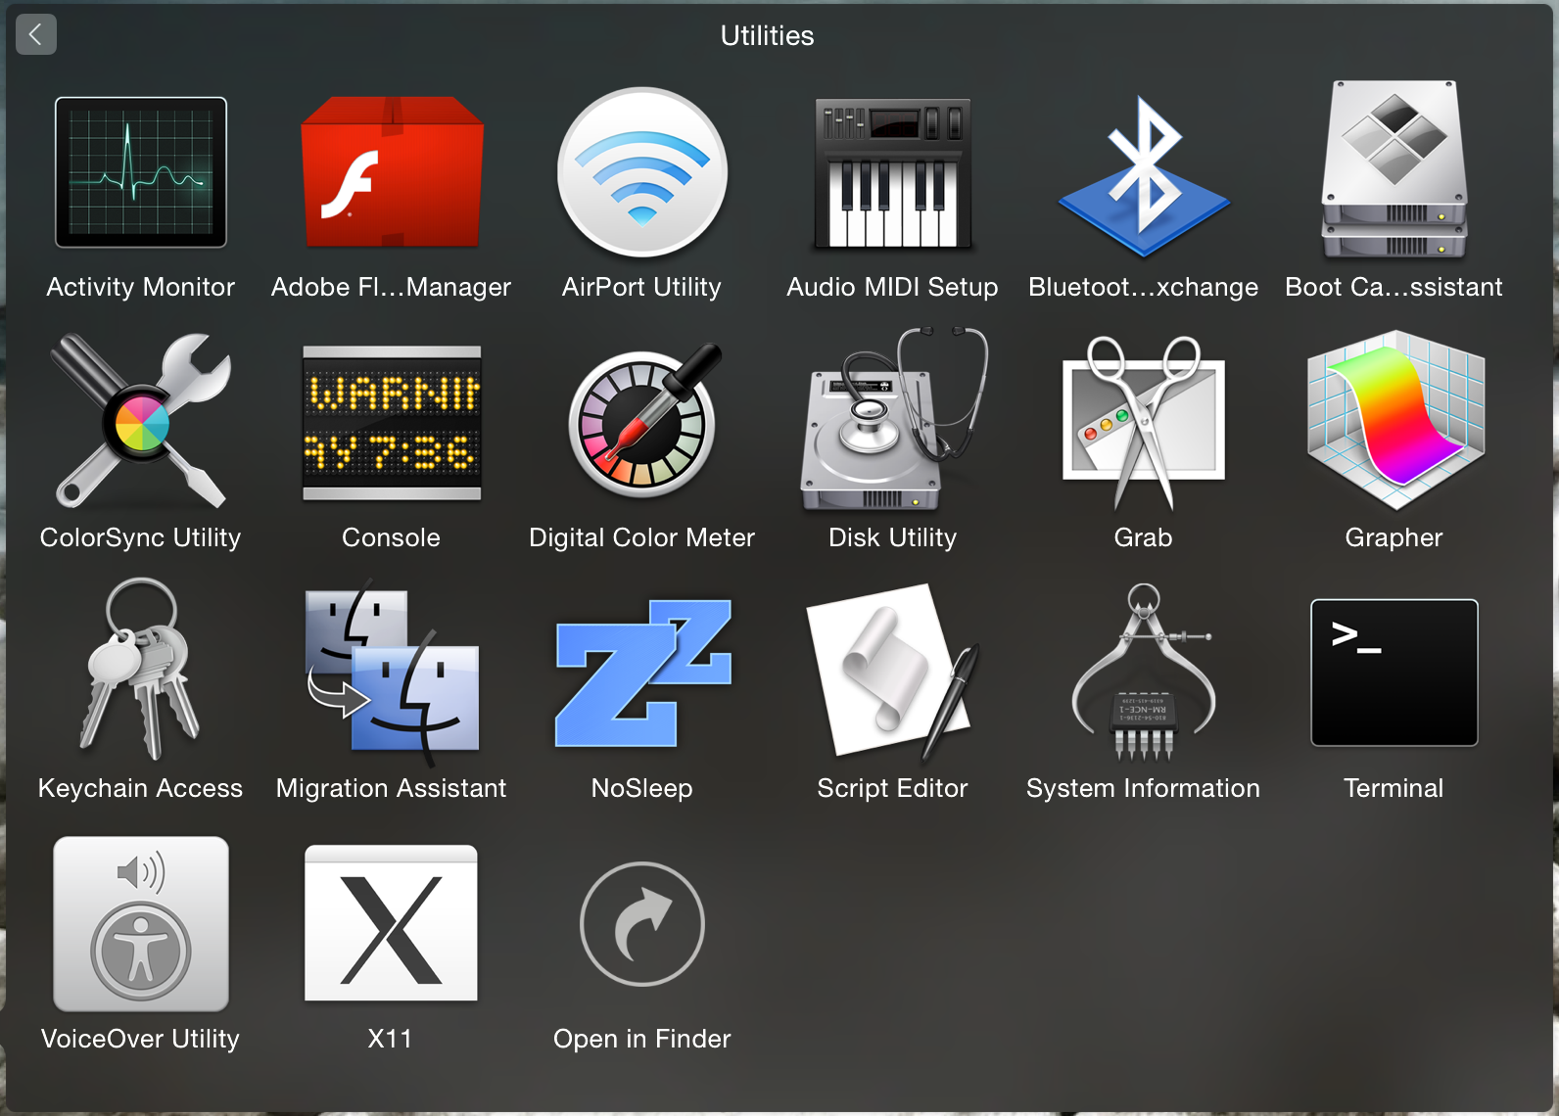Launch Adobe Flash Player Install Manager icon

click(x=392, y=171)
